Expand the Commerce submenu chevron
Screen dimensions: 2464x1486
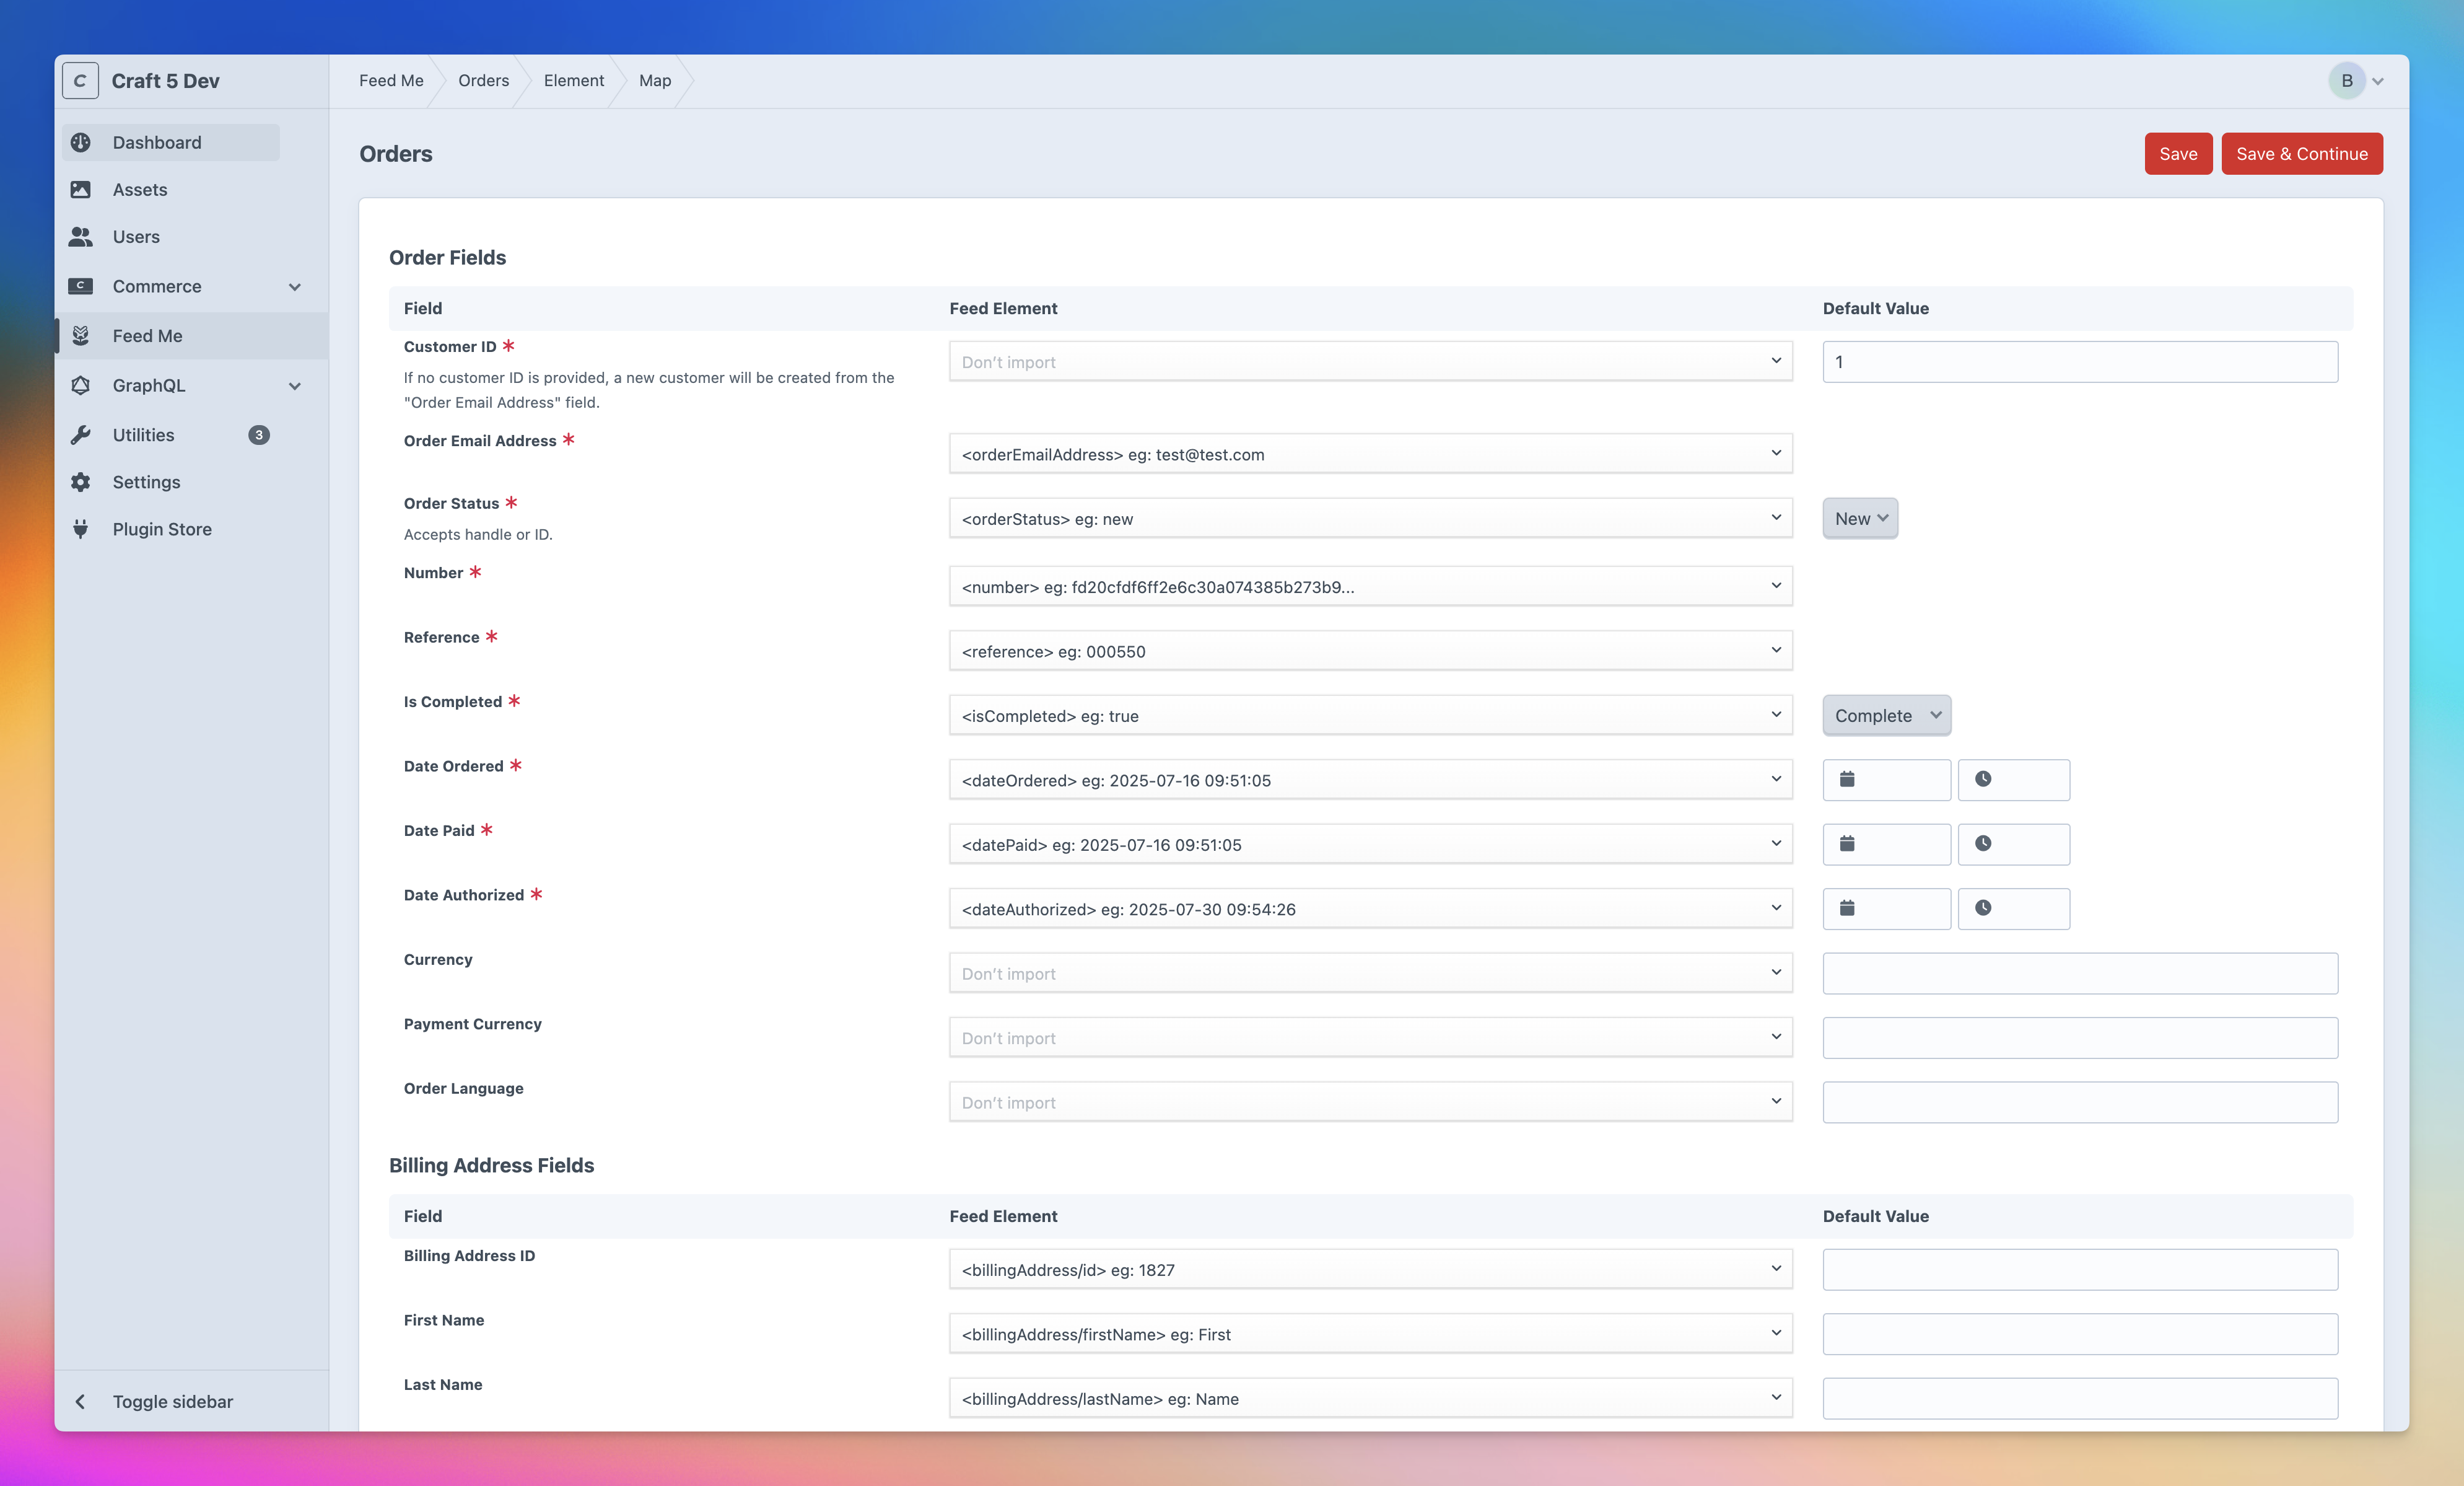click(x=295, y=286)
